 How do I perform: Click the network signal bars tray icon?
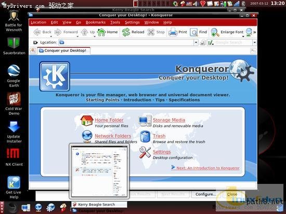click(x=237, y=4)
